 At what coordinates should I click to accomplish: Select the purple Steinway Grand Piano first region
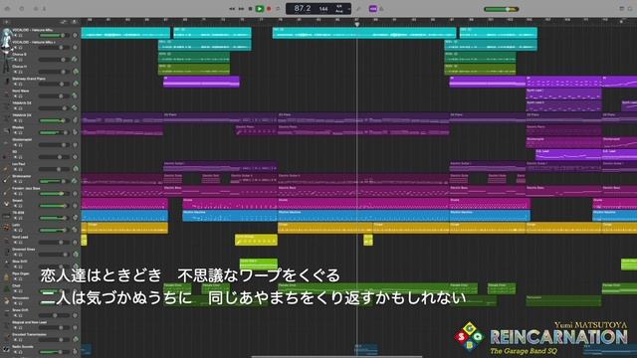click(x=201, y=82)
